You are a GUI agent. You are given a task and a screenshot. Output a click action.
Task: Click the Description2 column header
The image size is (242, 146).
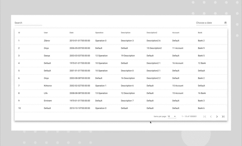tap(152, 33)
